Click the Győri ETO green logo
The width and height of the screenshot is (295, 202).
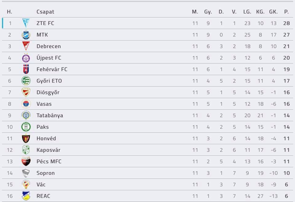pyautogui.click(x=26, y=81)
